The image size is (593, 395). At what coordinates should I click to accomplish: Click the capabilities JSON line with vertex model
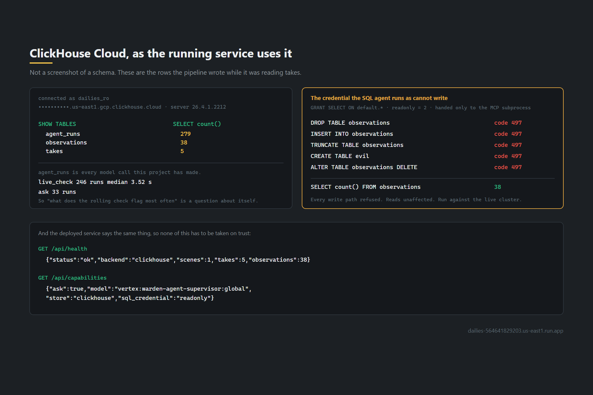click(149, 289)
